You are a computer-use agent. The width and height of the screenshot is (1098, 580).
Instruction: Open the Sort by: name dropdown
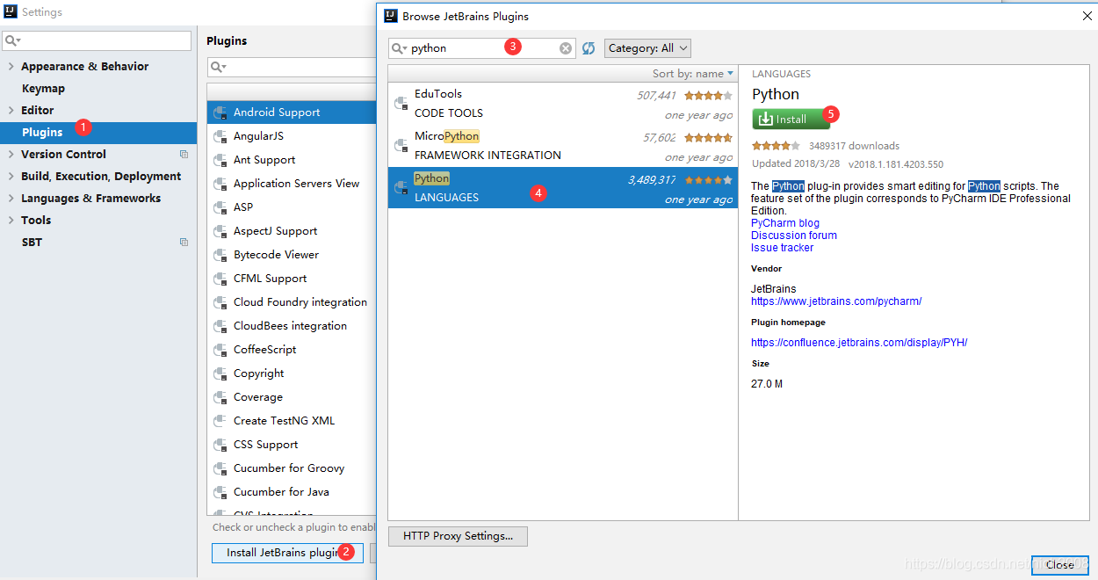point(692,74)
